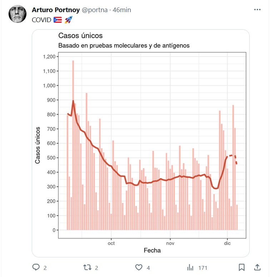The height and width of the screenshot is (277, 270).
Task: Click the 1,200 value on the y-axis
Action: 49,57
